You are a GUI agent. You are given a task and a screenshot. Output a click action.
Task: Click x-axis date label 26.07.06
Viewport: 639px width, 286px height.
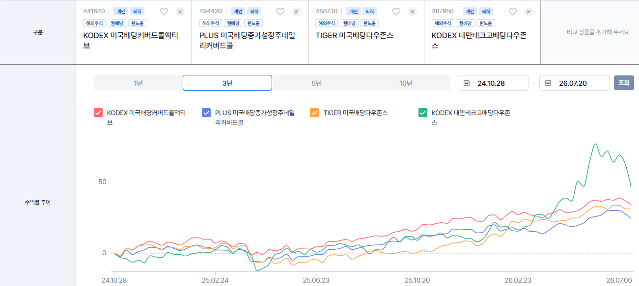coord(619,281)
